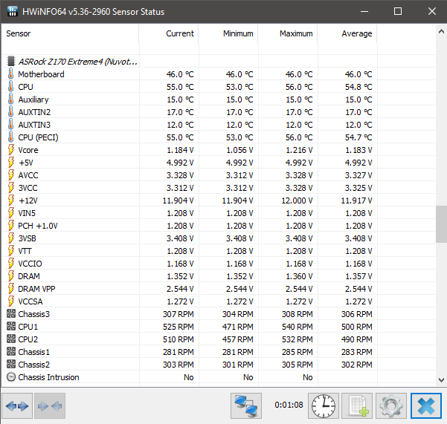Select the 3VCC sensor label
This screenshot has width=447, height=424.
click(x=28, y=188)
